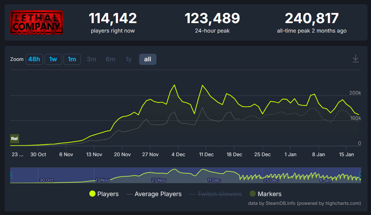371x215 pixels.
Task: Click the Twitch Viewers legend symbol
Action: coord(192,194)
